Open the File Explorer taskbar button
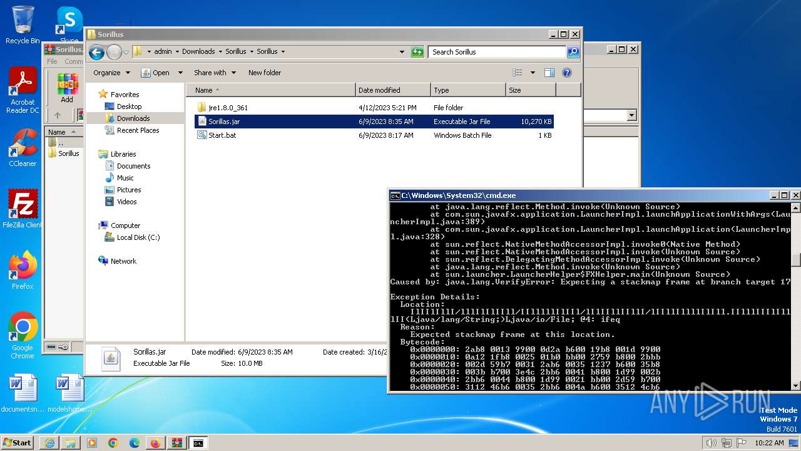Image resolution: width=801 pixels, height=451 pixels. click(x=71, y=443)
